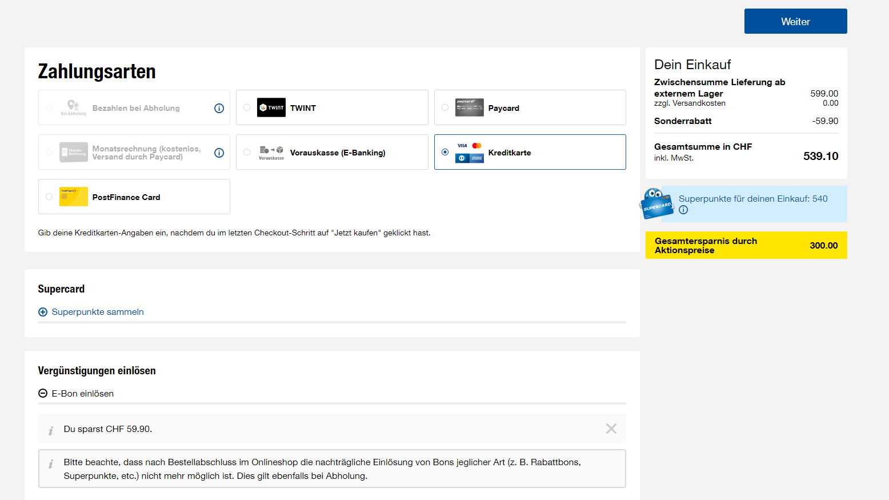Collapse the E-Bon einlösen section
The width and height of the screenshot is (889, 500).
[x=43, y=393]
